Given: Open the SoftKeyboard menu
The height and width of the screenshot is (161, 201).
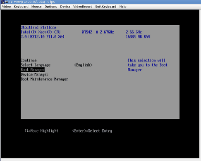Looking at the screenshot, I should 105,7.
